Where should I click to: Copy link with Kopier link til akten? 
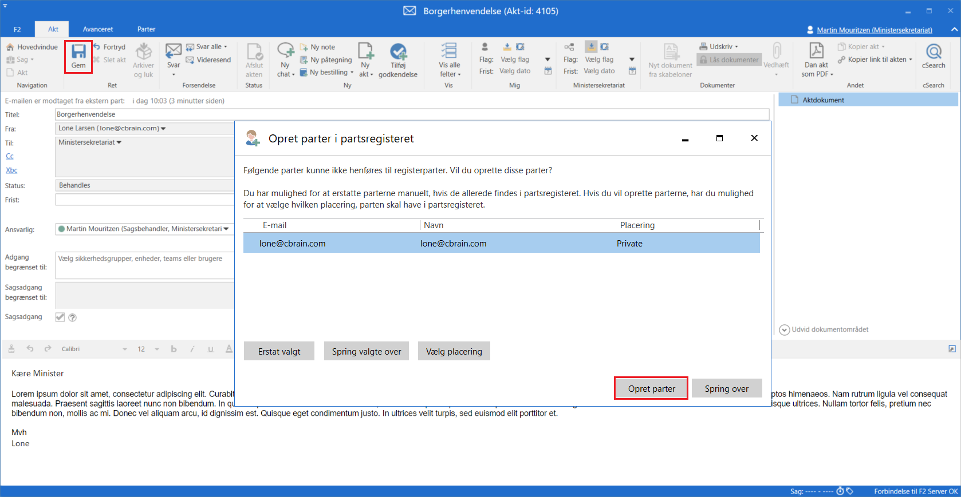(875, 59)
